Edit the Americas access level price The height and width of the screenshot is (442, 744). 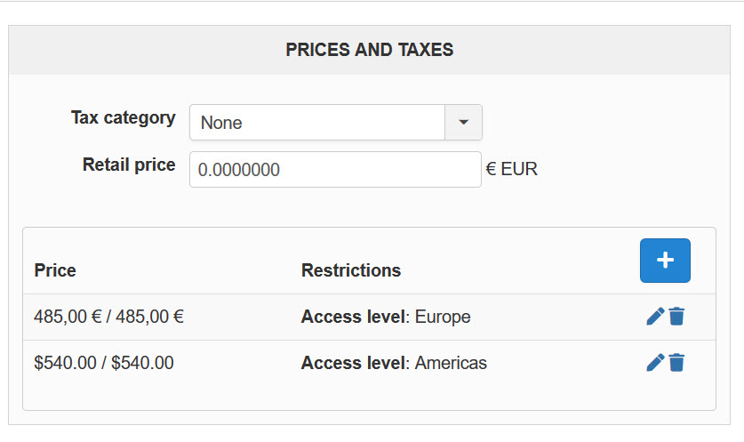tap(655, 363)
